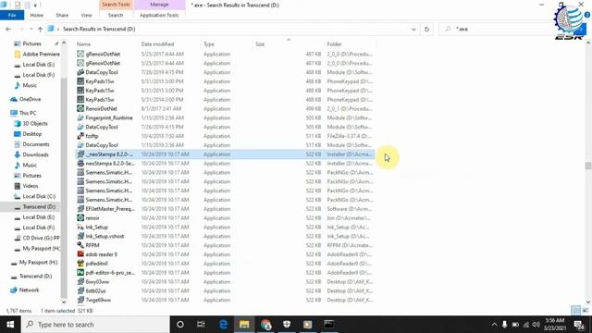Screen dimensions: 592x333
Task: Open Chrome from the taskbar
Action: point(265,325)
